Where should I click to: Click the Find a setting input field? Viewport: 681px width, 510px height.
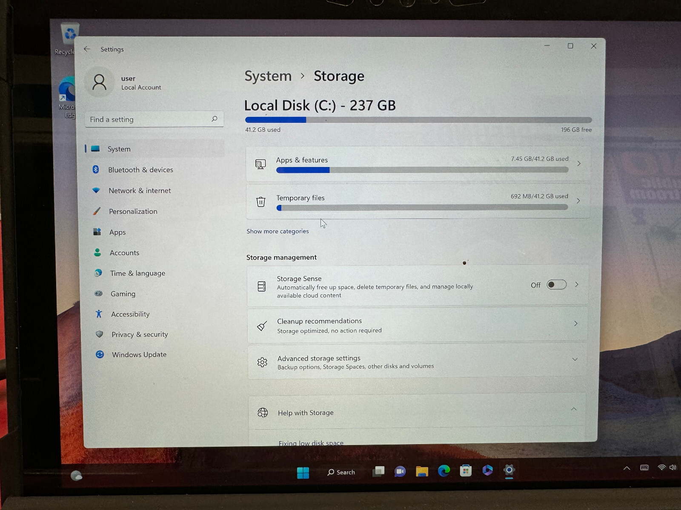click(155, 119)
